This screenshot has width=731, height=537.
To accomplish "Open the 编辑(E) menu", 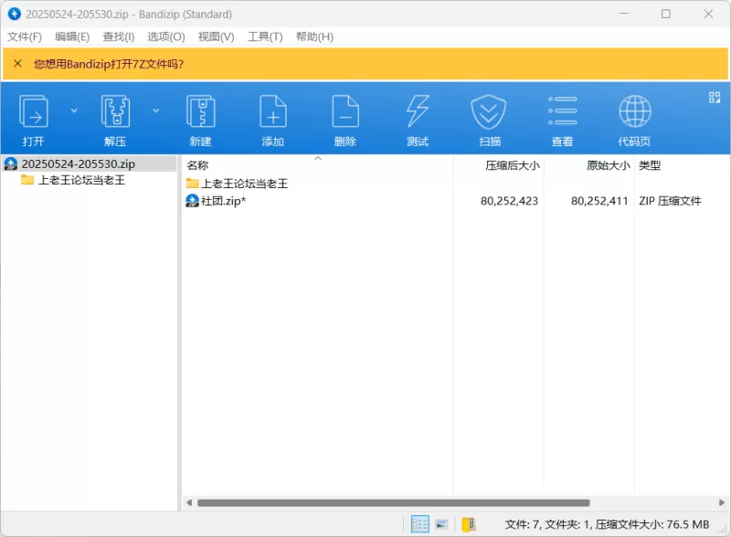I will pyautogui.click(x=72, y=37).
